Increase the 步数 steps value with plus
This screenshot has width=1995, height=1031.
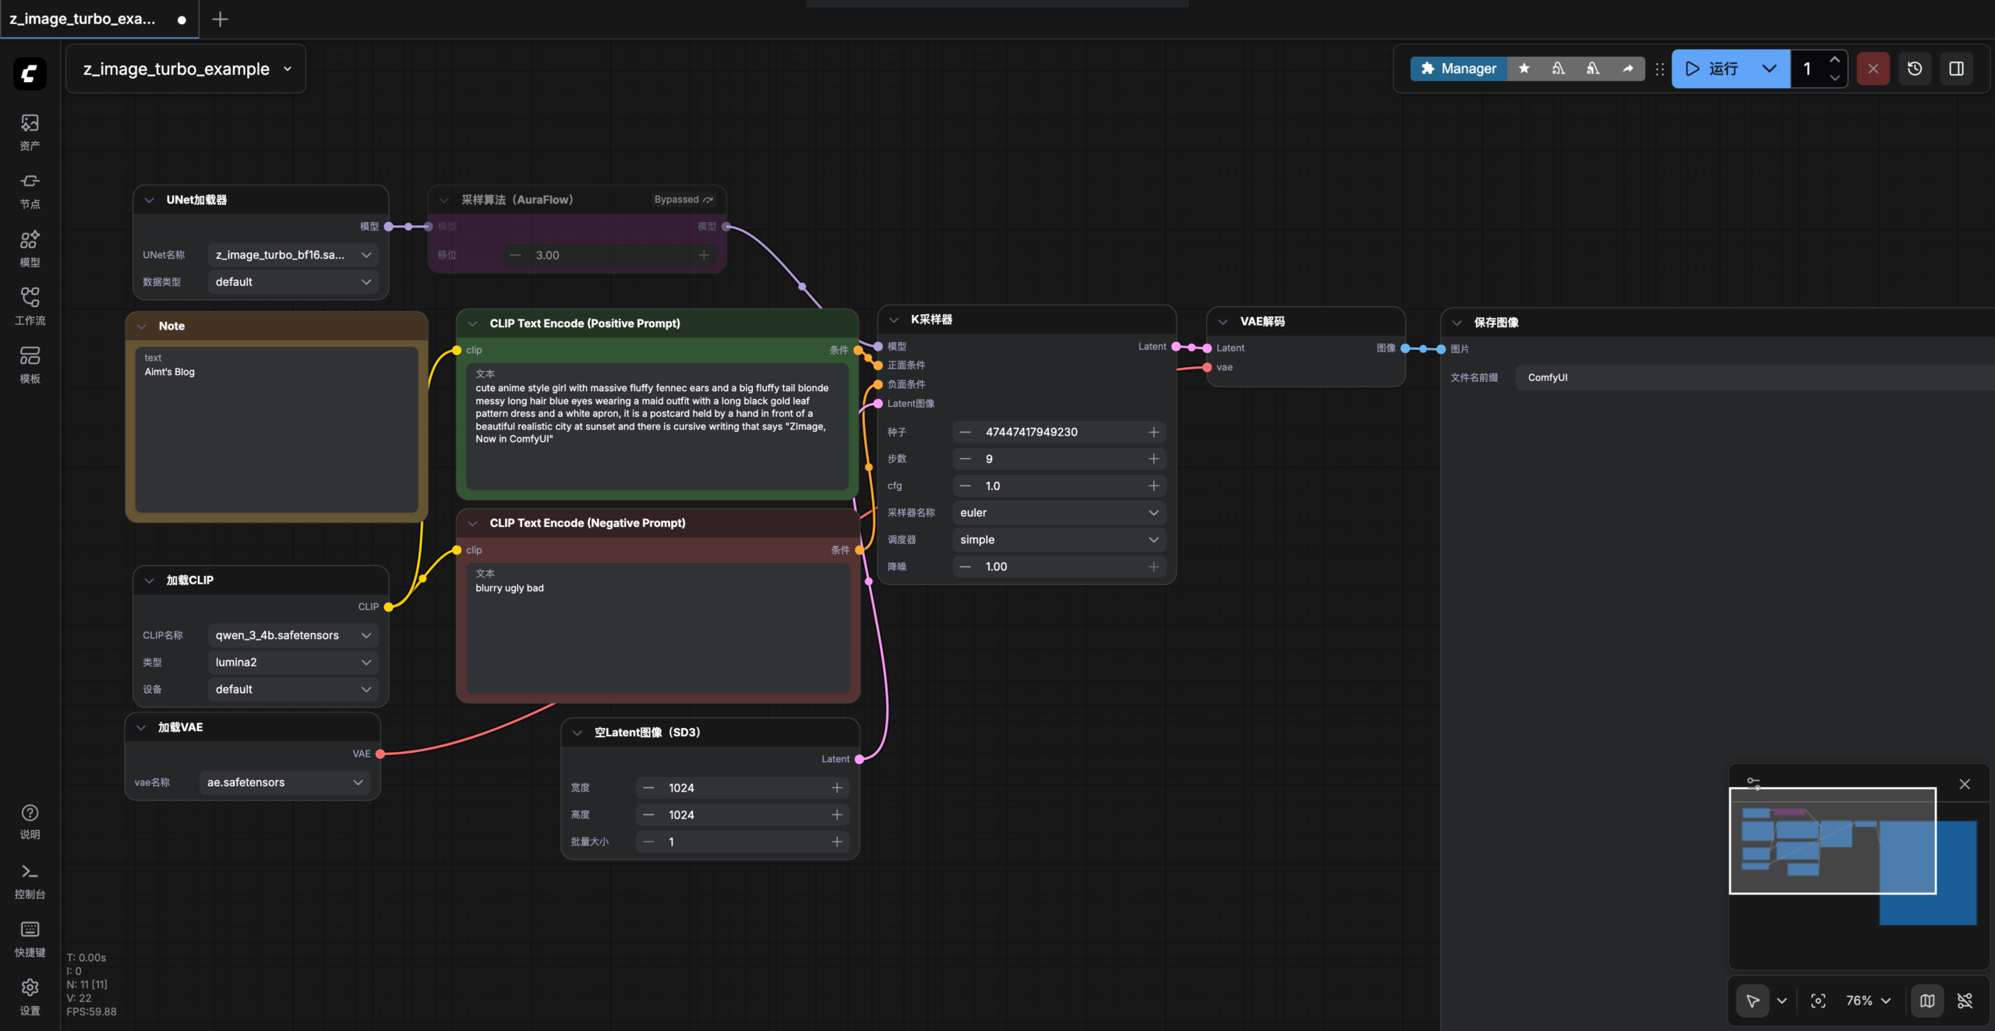click(1153, 459)
